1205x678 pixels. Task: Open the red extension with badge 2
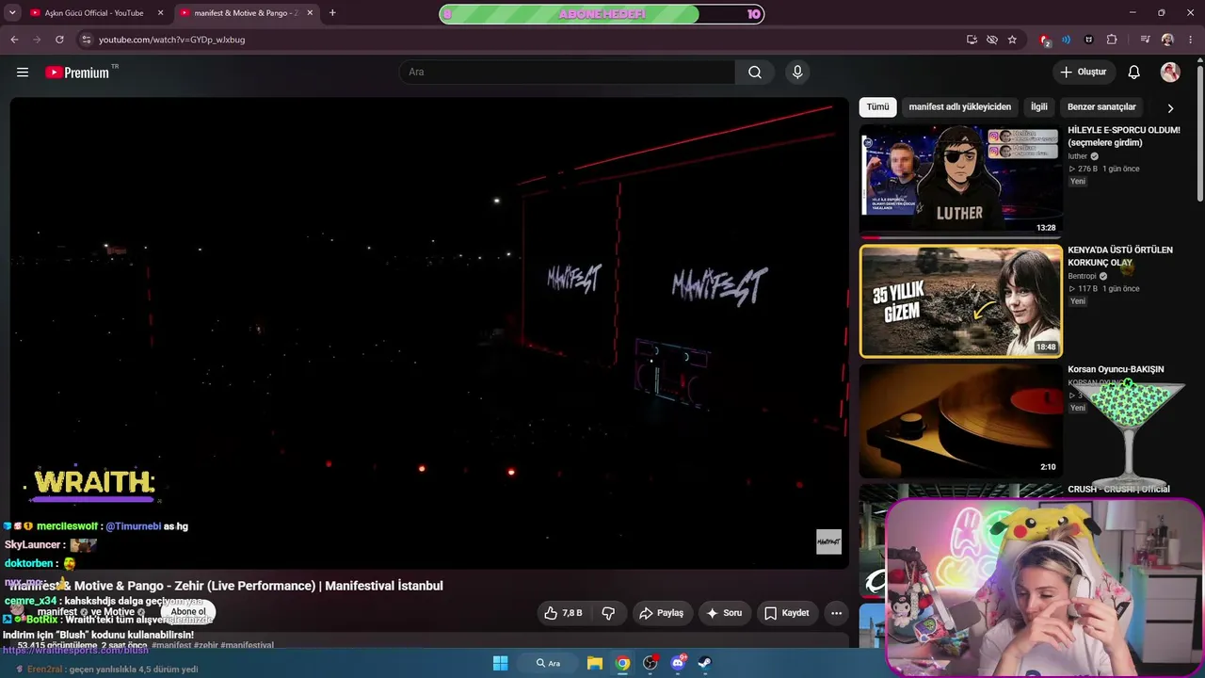click(x=1044, y=40)
